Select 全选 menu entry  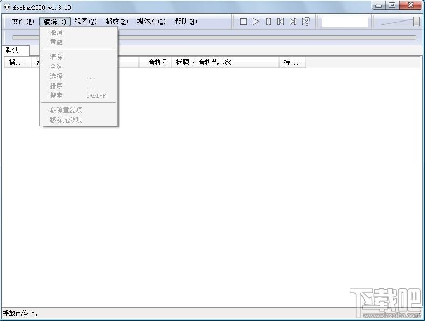[79, 66]
